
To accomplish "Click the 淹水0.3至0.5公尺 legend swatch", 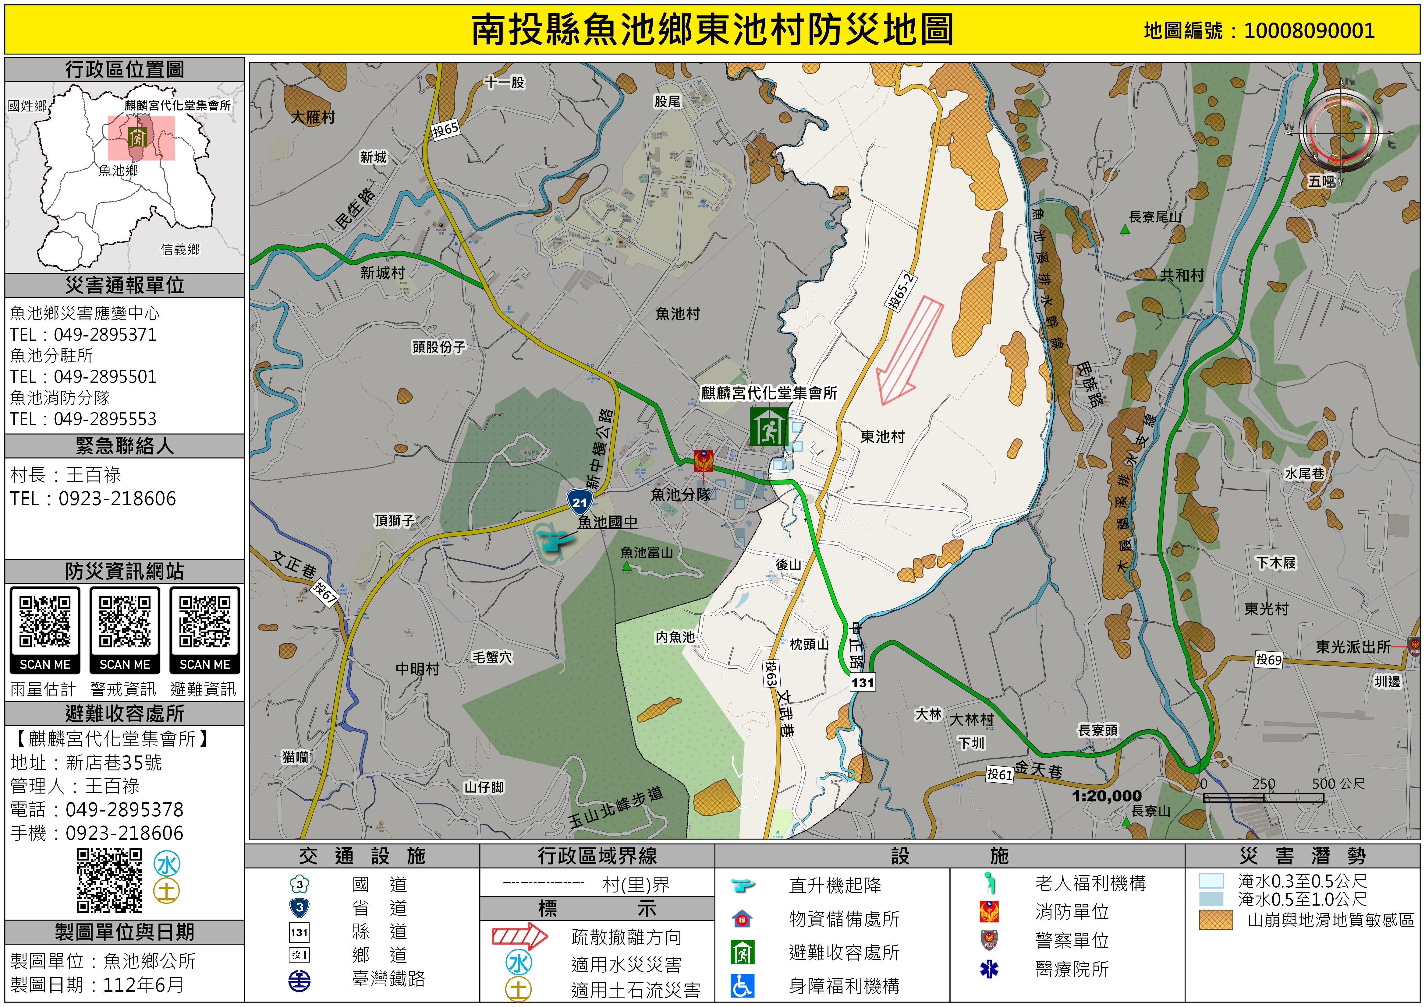I will (1211, 880).
